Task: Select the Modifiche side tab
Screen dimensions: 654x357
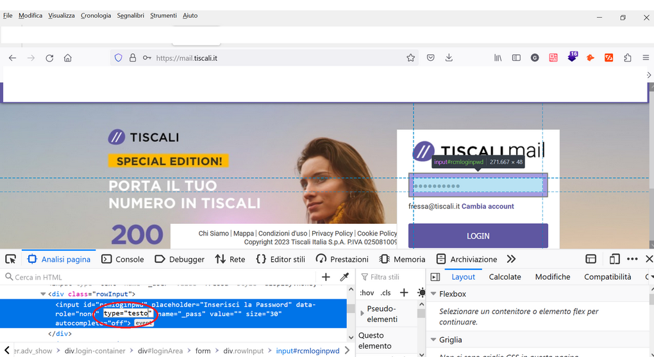Action: (x=553, y=276)
